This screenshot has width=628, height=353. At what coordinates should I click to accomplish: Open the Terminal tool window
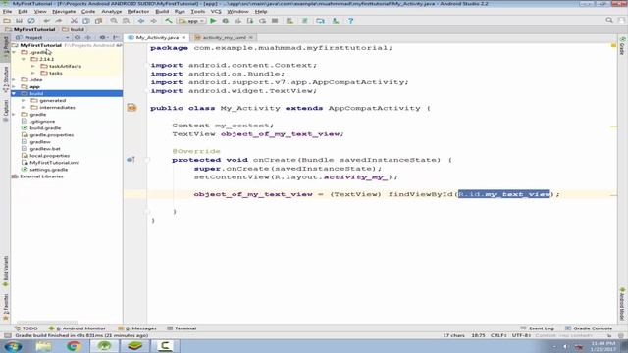pos(182,328)
